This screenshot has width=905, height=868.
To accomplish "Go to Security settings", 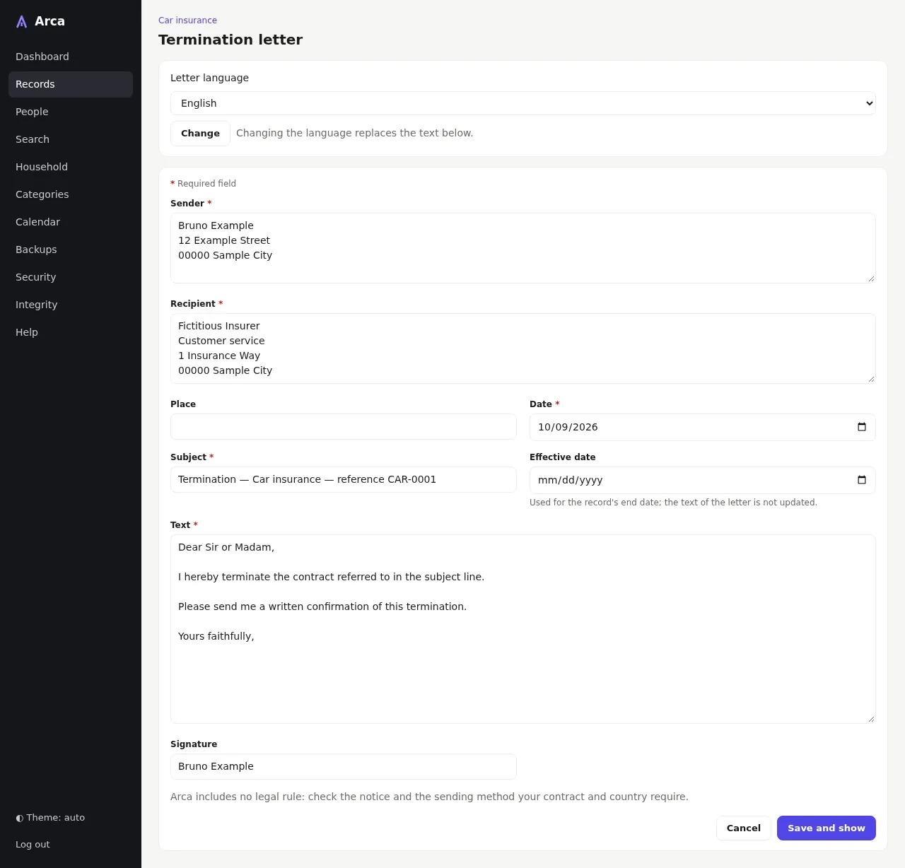I will pos(71,277).
